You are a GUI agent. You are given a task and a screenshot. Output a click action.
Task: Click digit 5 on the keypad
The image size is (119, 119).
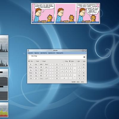(66, 71)
